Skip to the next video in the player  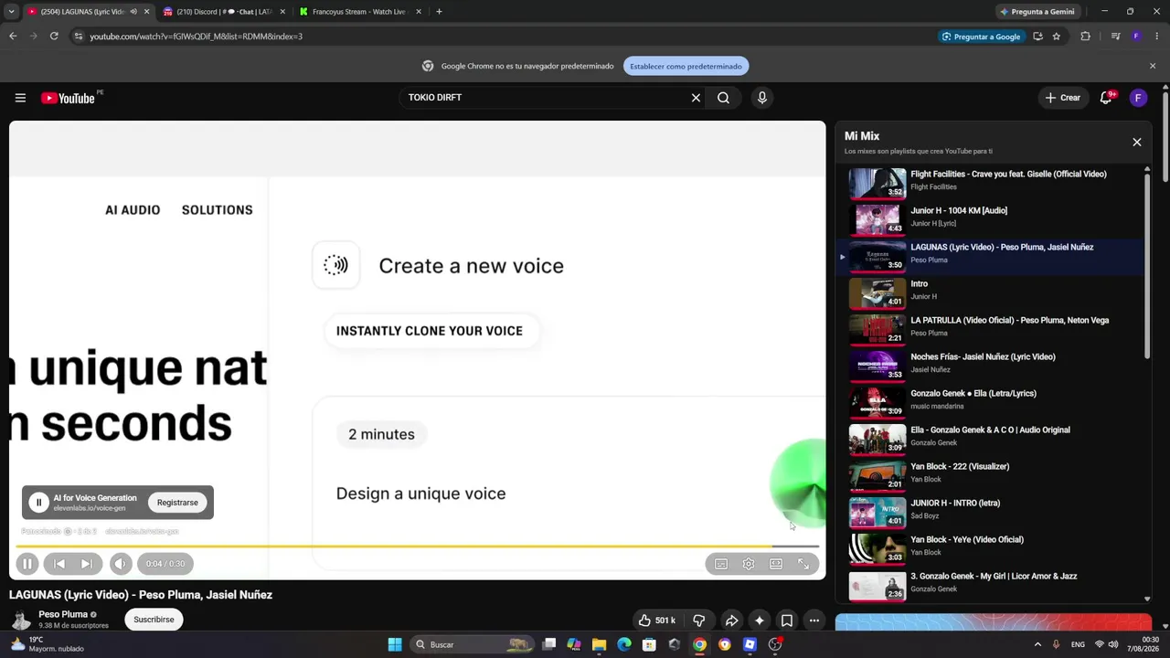(x=86, y=564)
